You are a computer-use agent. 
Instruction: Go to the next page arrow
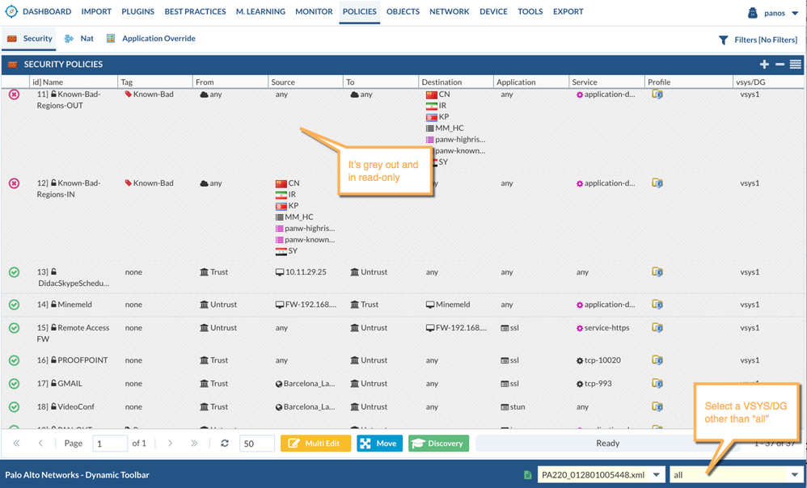pos(170,444)
